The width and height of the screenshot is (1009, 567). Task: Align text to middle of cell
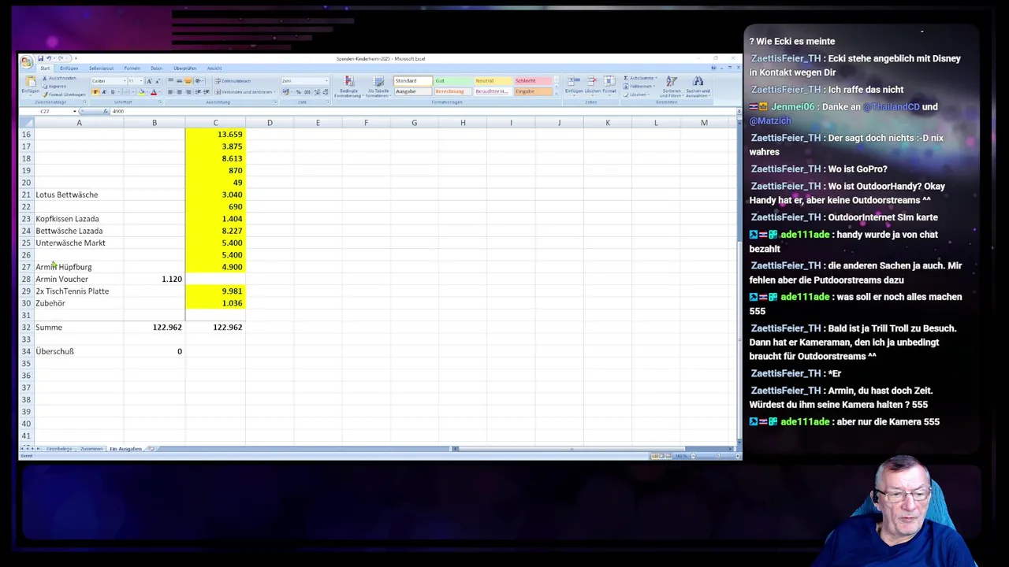[179, 81]
